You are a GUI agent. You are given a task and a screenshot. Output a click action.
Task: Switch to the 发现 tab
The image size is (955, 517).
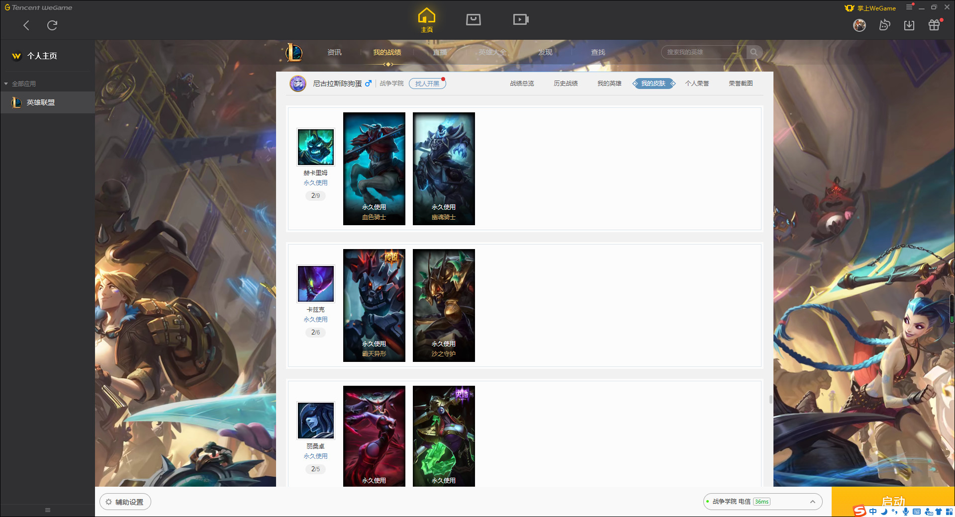coord(545,52)
